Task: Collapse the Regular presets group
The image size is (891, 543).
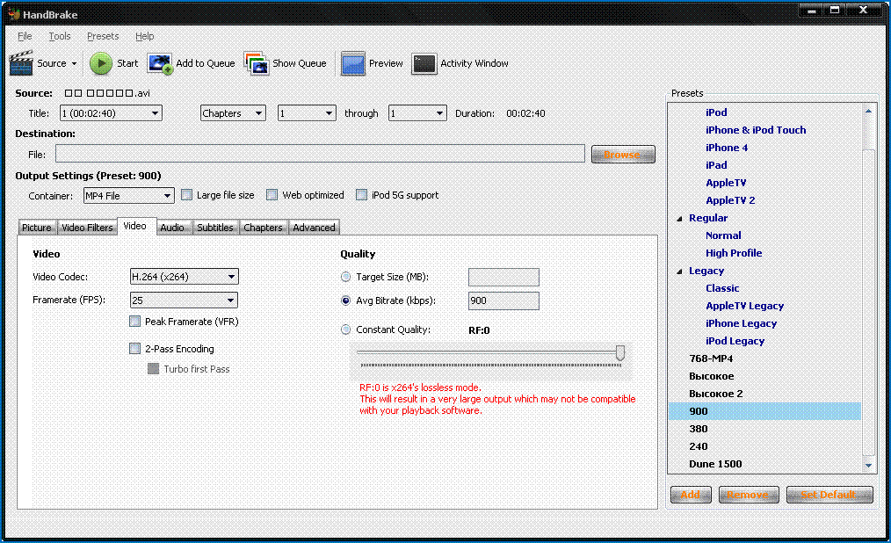Action: click(679, 219)
